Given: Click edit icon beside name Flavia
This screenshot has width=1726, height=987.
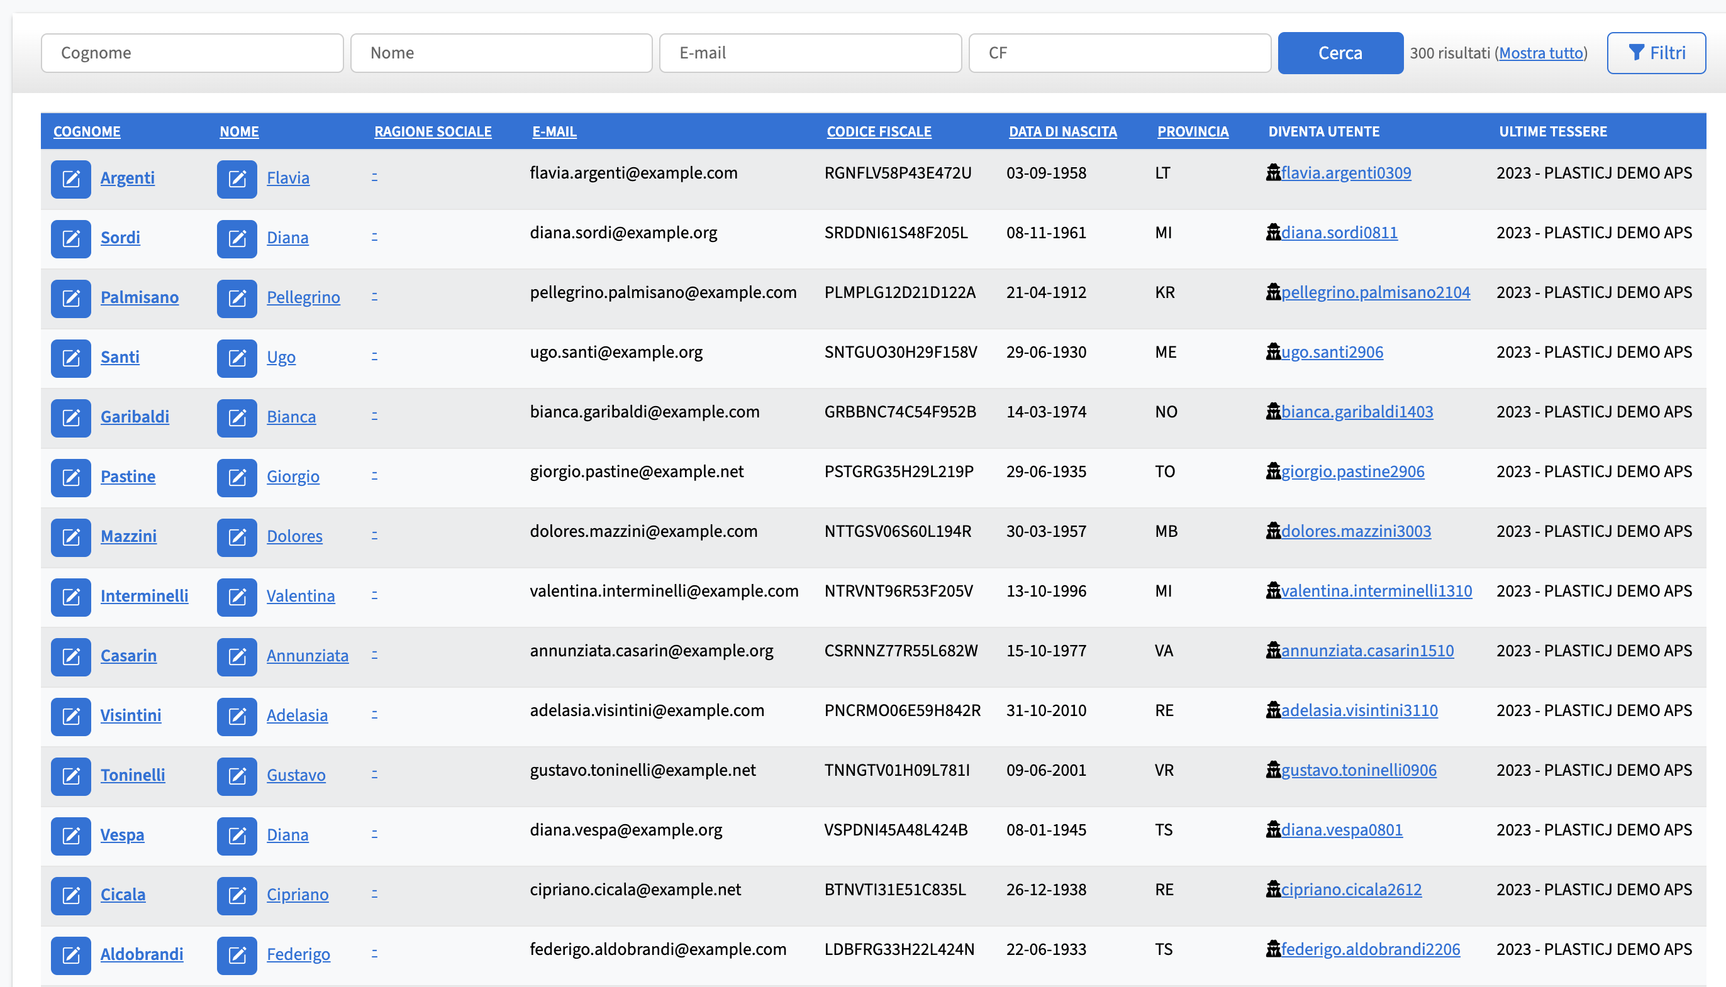Looking at the screenshot, I should point(237,179).
